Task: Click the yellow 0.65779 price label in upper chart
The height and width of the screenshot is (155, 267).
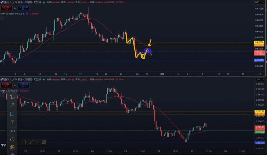Action: 259,42
